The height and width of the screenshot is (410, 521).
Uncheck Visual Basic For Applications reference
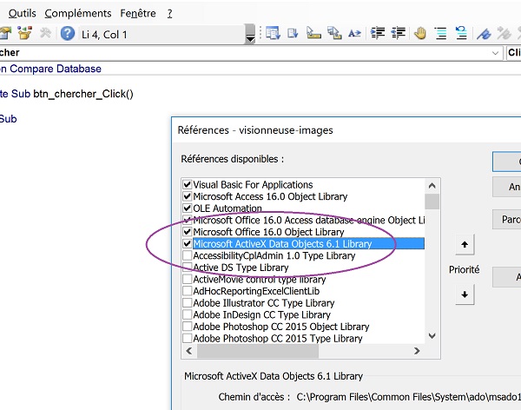tap(187, 184)
